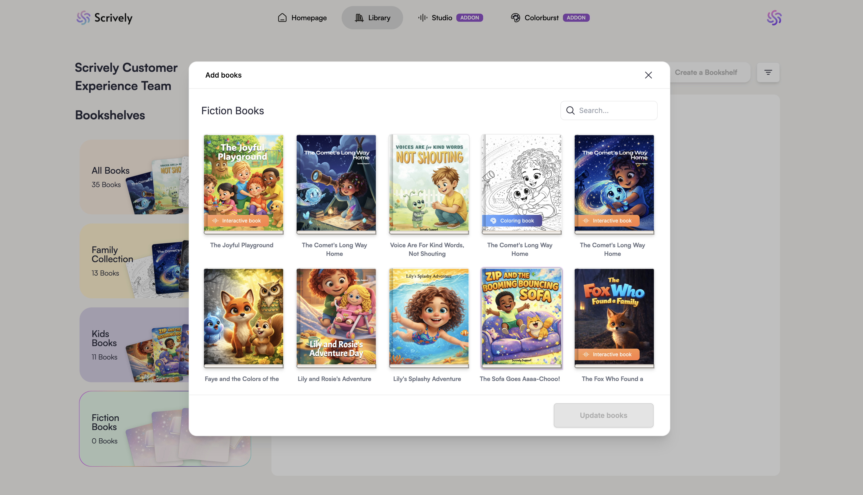Click the filter icon beside Create a Bookshelf

tap(768, 72)
